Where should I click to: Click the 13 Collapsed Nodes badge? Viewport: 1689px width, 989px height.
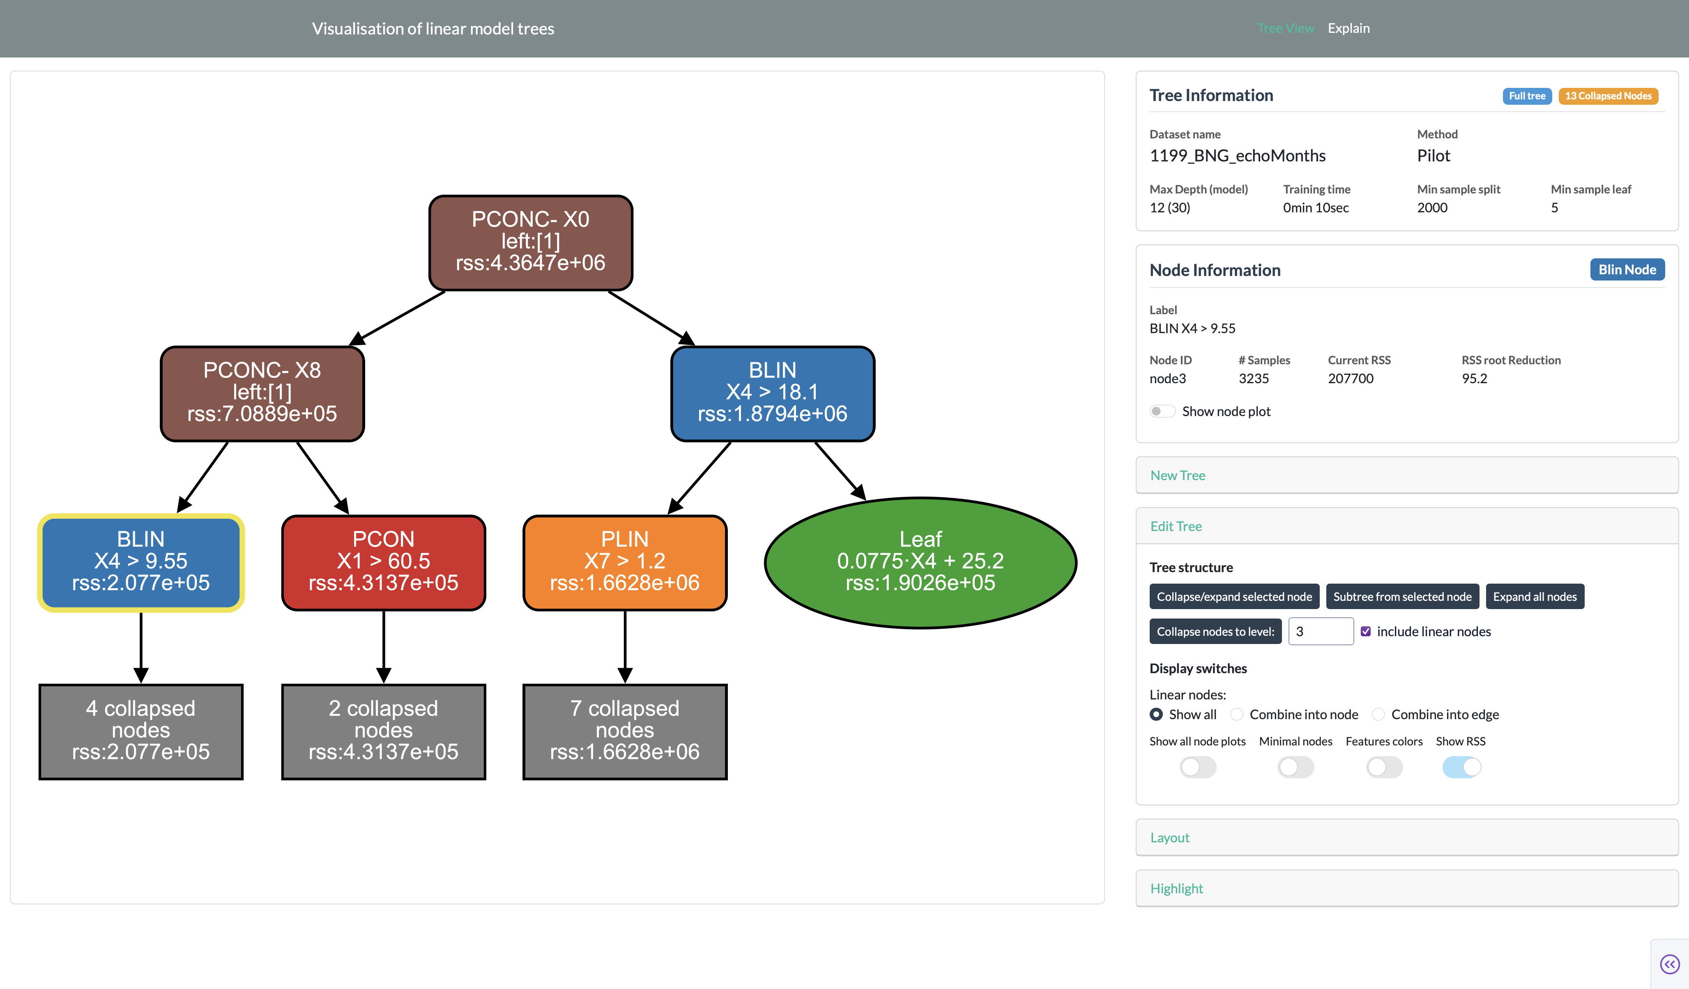[x=1608, y=96]
